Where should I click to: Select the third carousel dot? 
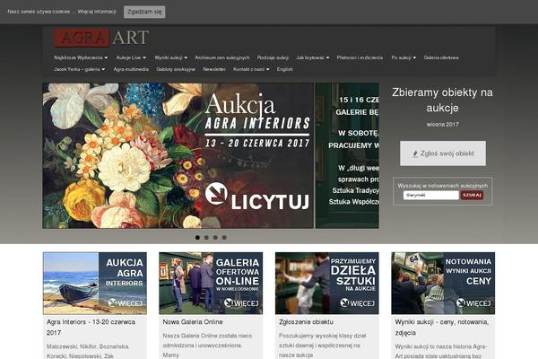pos(215,237)
